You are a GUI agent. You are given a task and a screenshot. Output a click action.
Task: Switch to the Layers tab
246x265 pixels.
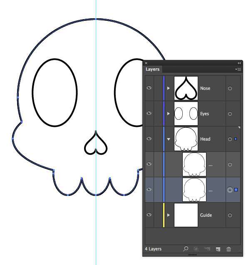click(x=152, y=69)
